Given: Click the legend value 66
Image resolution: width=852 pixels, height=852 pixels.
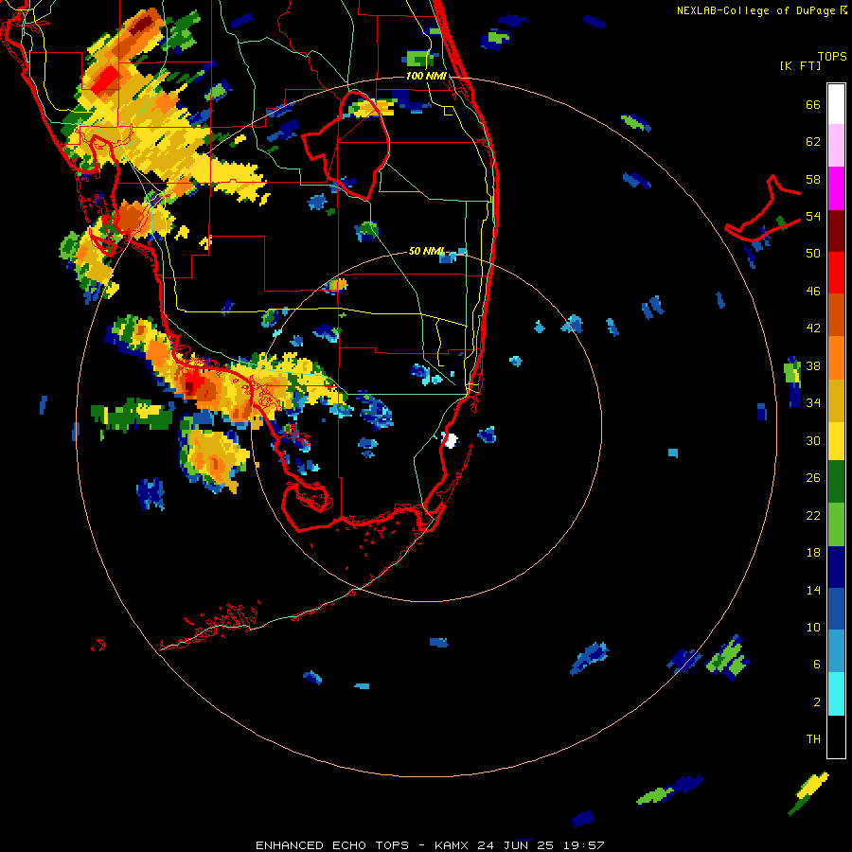Looking at the screenshot, I should click(x=813, y=105).
